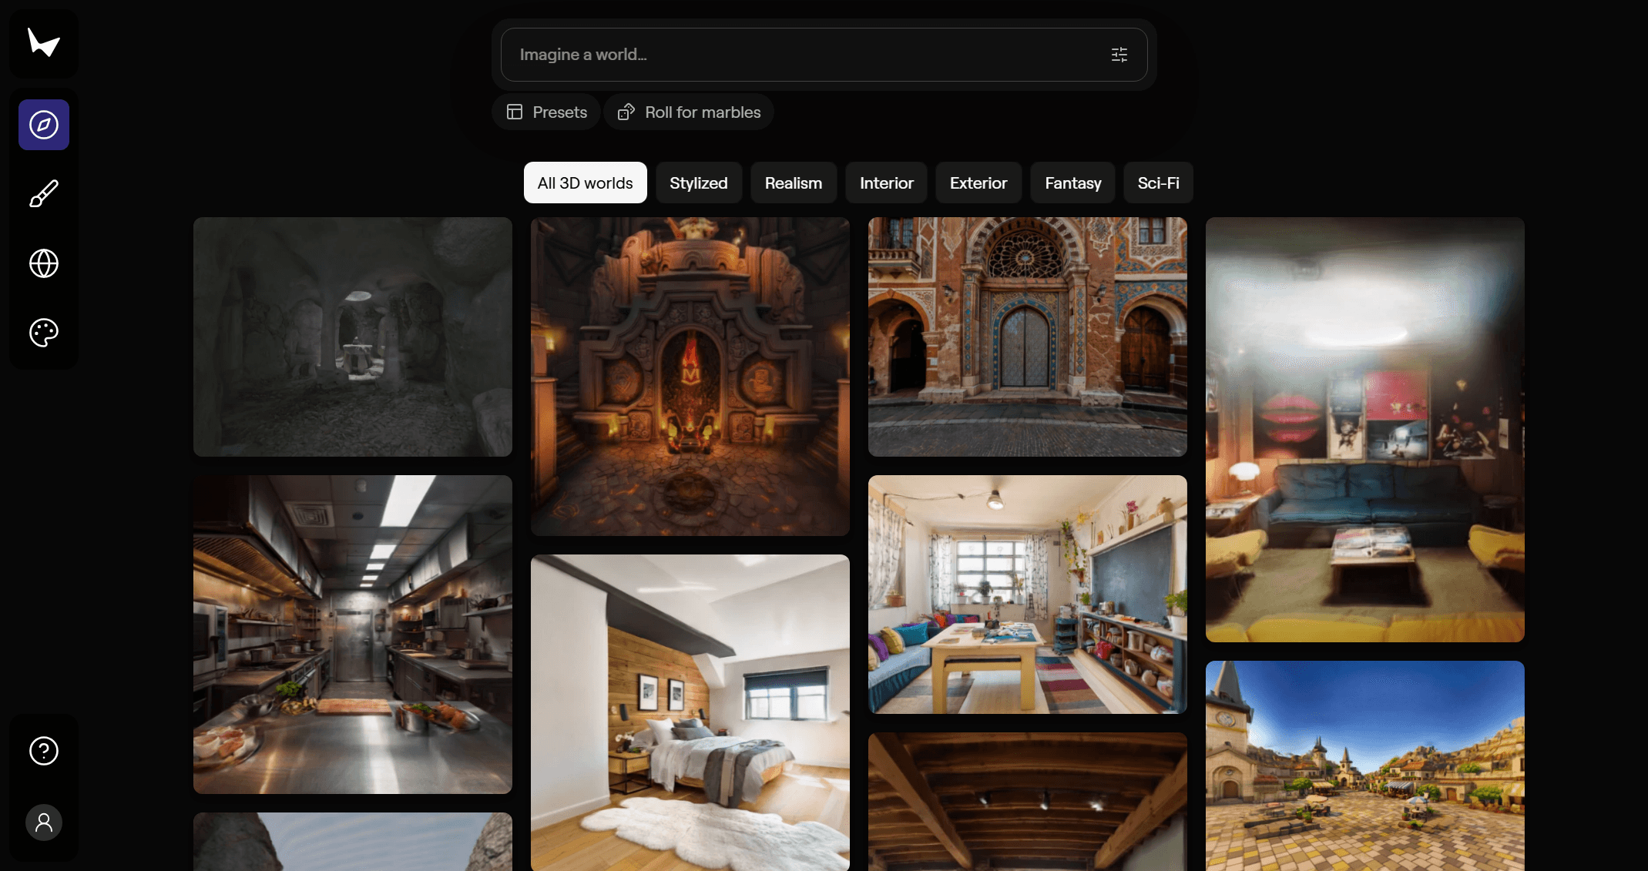
Task: Type in the Imagine a world field
Action: tap(801, 55)
